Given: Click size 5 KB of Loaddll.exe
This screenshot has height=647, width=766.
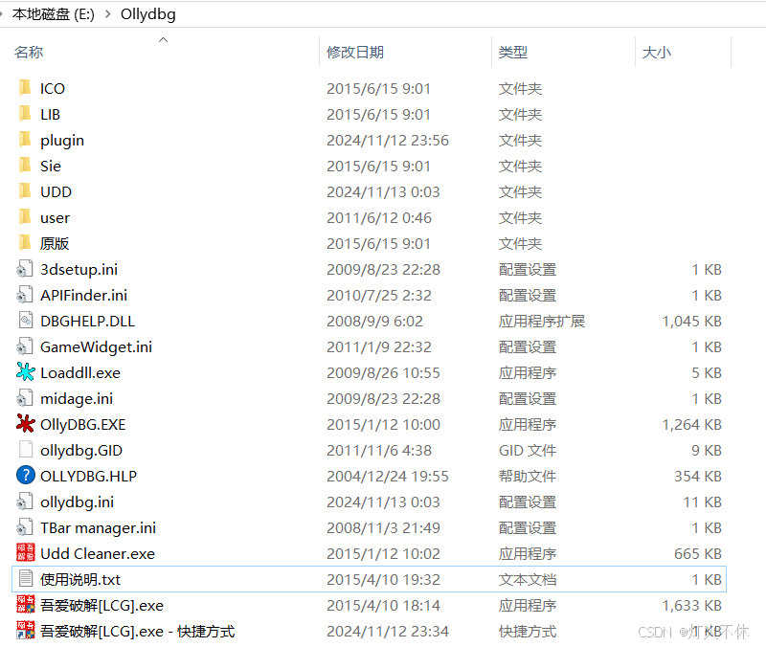Looking at the screenshot, I should (707, 372).
